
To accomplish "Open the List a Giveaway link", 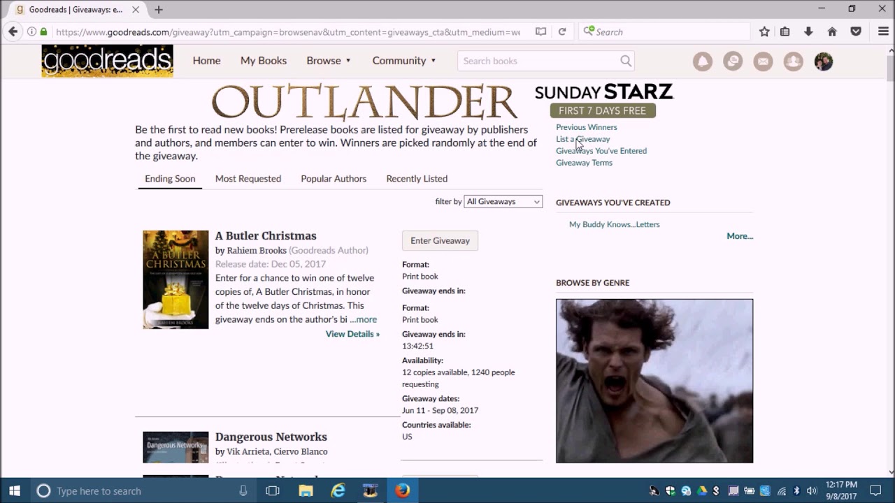I will coord(582,139).
